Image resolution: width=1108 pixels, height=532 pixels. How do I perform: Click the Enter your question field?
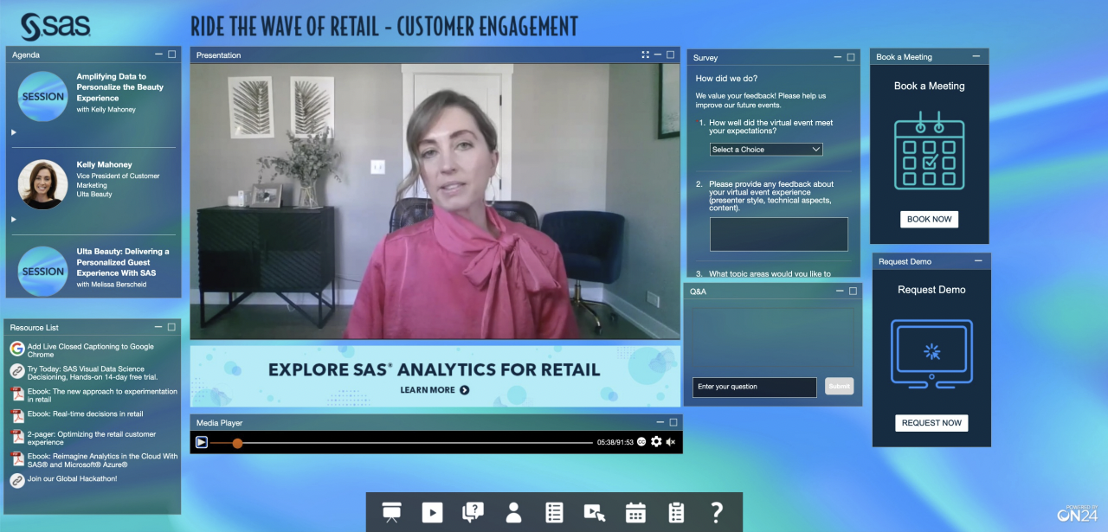754,387
